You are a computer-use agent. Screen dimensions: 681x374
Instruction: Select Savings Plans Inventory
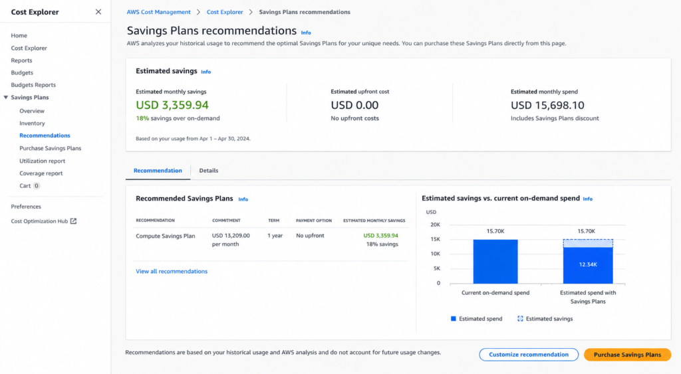pyautogui.click(x=32, y=123)
